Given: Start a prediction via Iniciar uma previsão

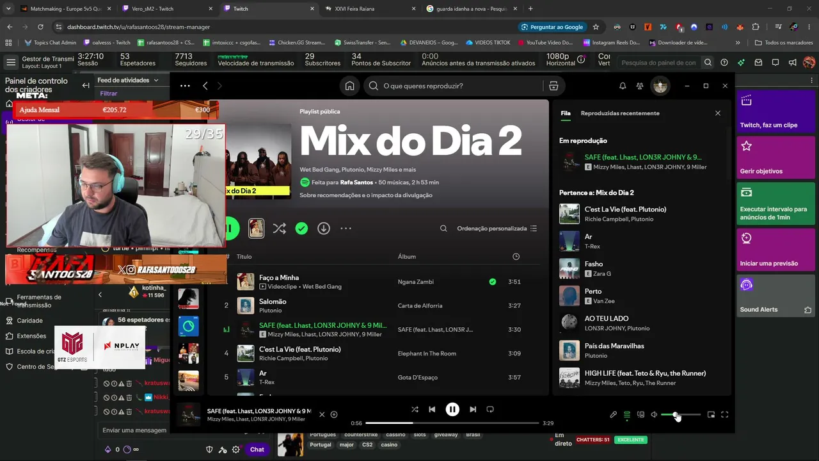Looking at the screenshot, I should 775,250.
